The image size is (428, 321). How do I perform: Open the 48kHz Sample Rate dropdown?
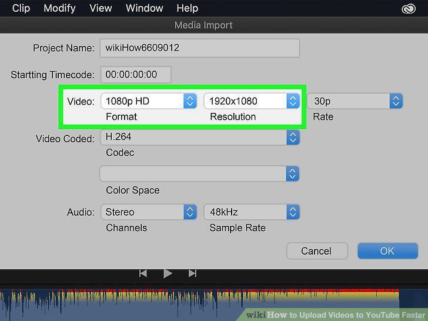tap(252, 212)
